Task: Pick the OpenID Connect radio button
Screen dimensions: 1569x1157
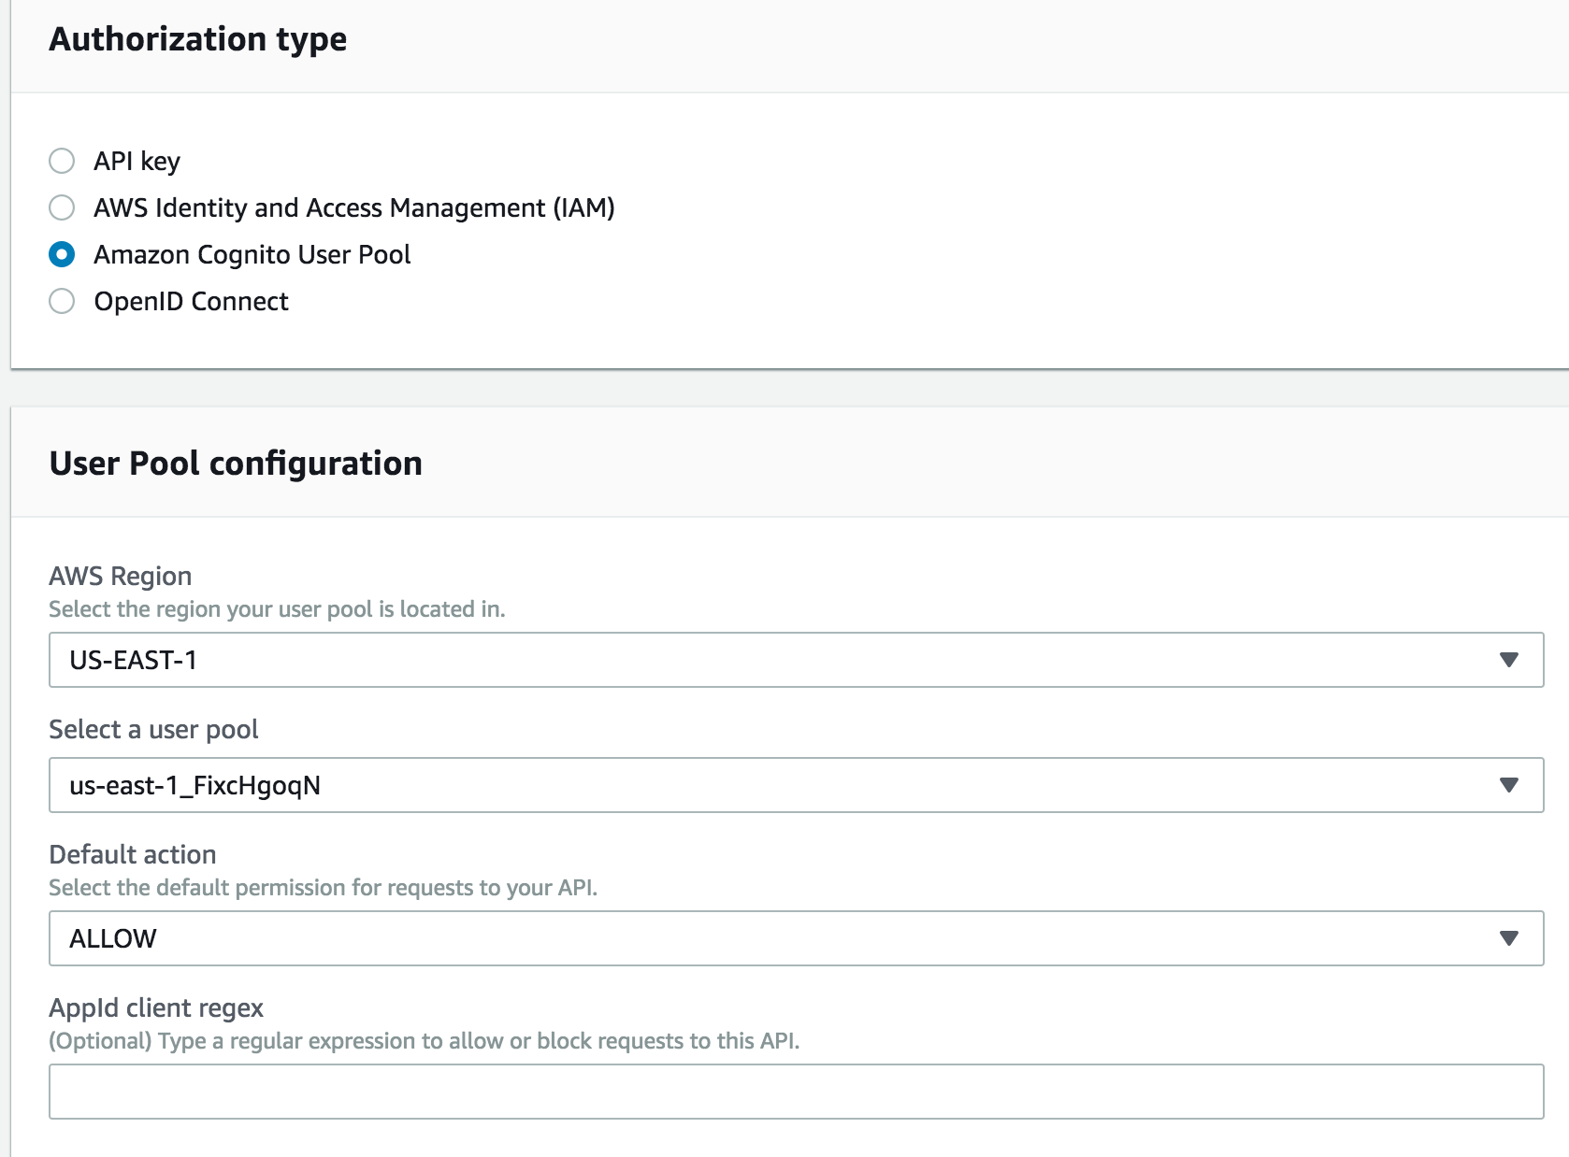Action: click(x=62, y=301)
